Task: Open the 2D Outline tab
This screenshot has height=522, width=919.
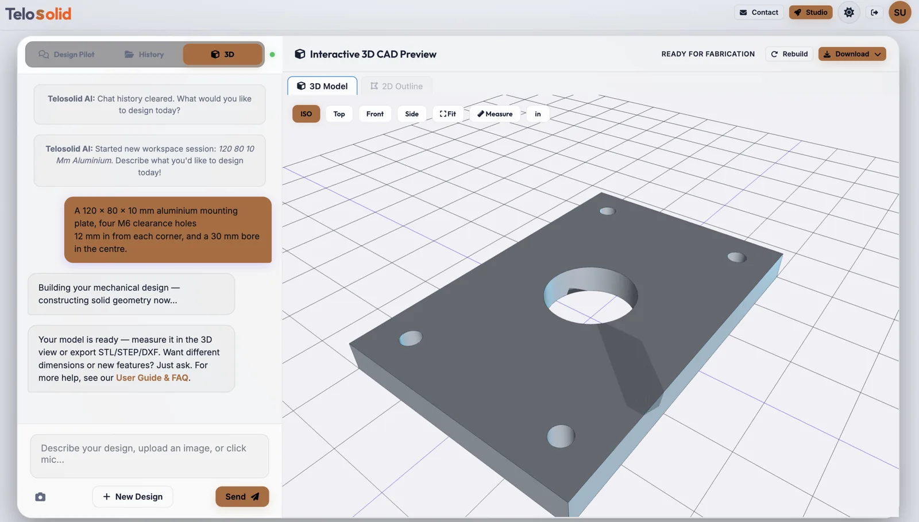Action: point(396,86)
